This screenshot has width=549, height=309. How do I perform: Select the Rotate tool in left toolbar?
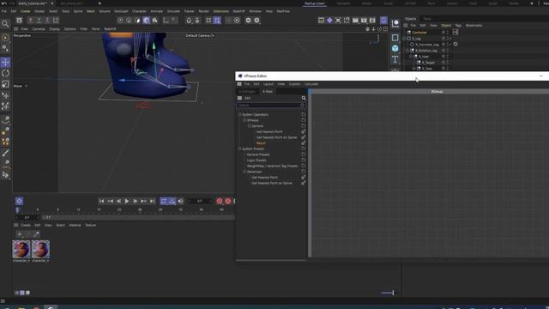(x=5, y=73)
